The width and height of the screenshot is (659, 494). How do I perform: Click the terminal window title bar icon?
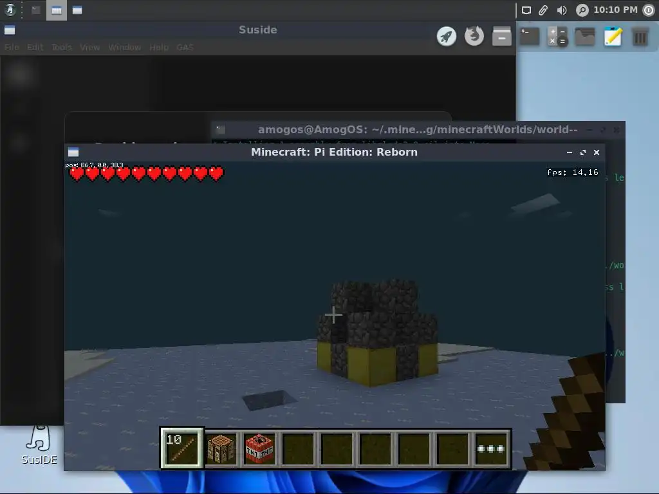coord(221,129)
